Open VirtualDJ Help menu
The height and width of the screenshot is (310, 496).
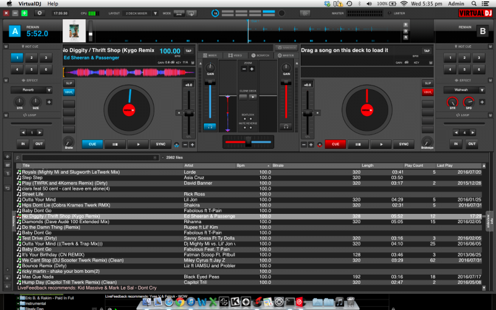pyautogui.click(x=53, y=4)
